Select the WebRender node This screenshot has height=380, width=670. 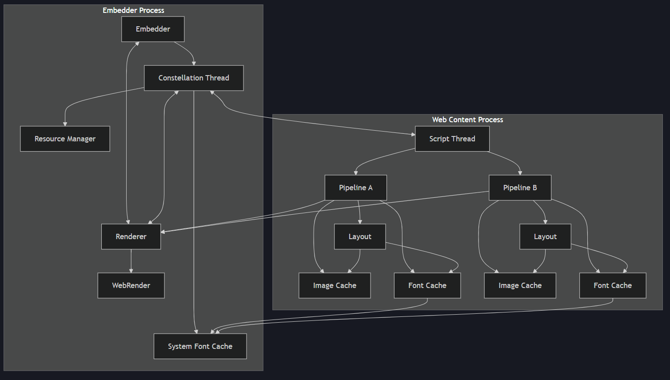131,285
